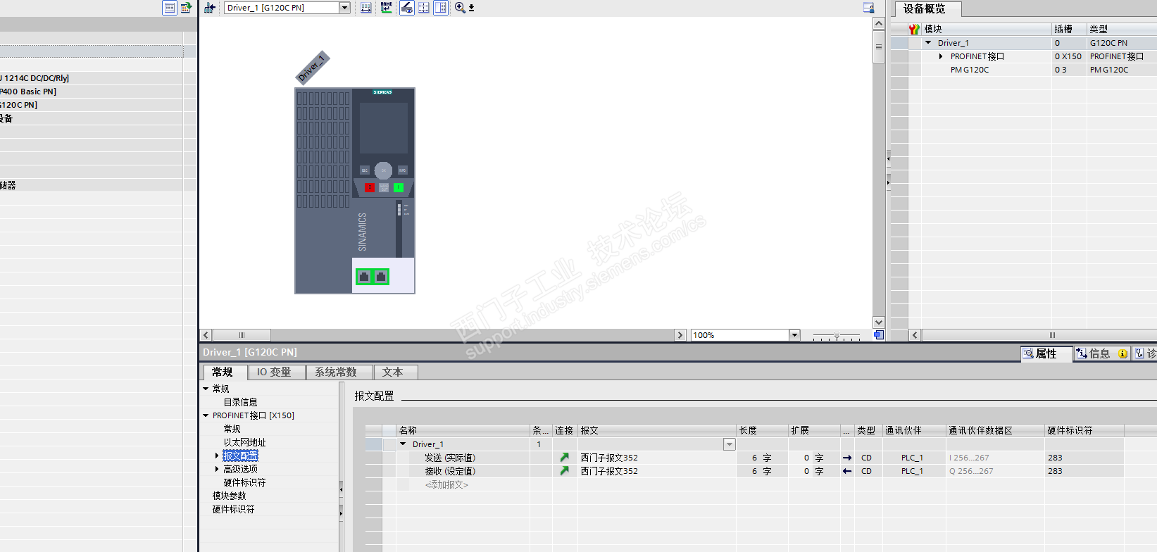
Task: Click the red stop button on the drive panel
Action: (x=370, y=187)
